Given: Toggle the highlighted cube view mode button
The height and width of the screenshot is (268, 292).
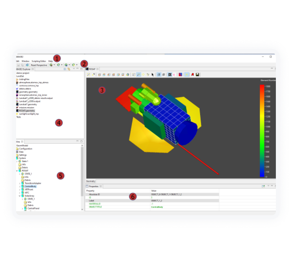Looking at the screenshot, I should point(159,75).
